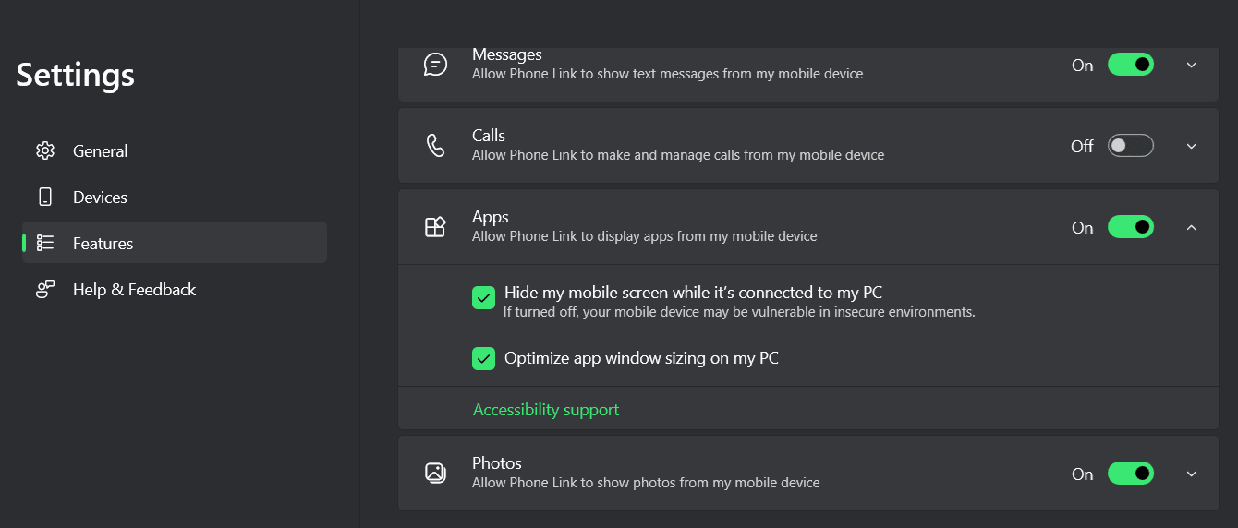Click the Apps grid icon
1238x528 pixels.
pos(435,227)
